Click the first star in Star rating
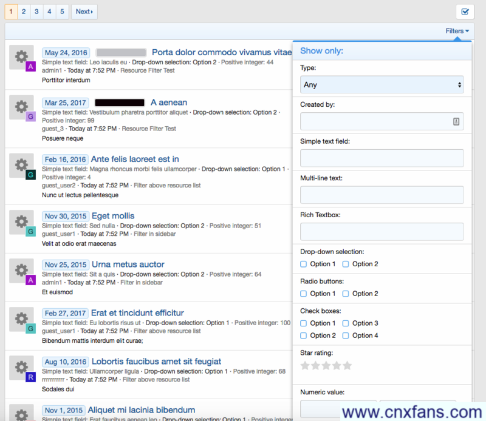 (x=305, y=366)
